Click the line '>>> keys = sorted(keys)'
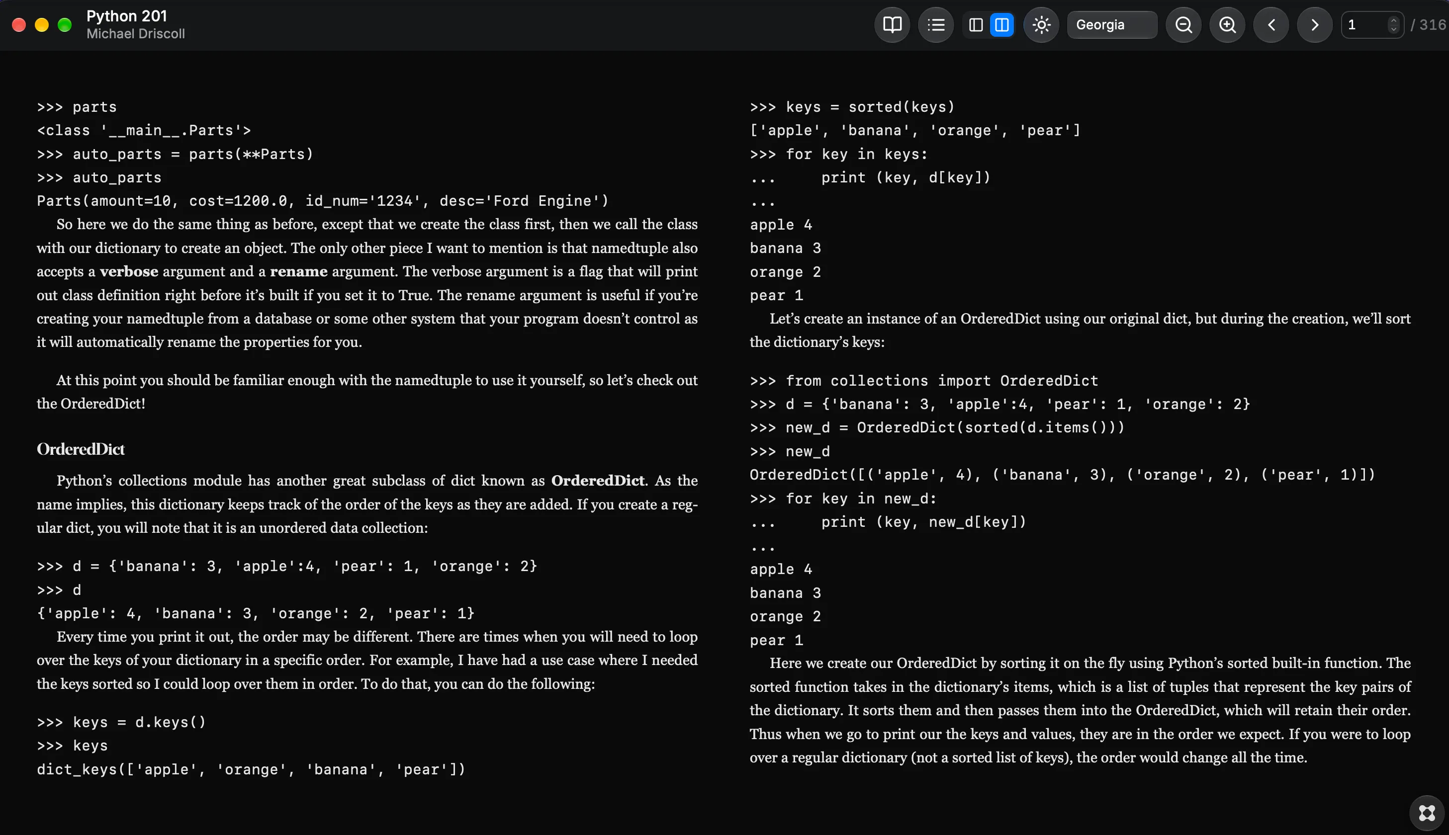 pos(852,107)
